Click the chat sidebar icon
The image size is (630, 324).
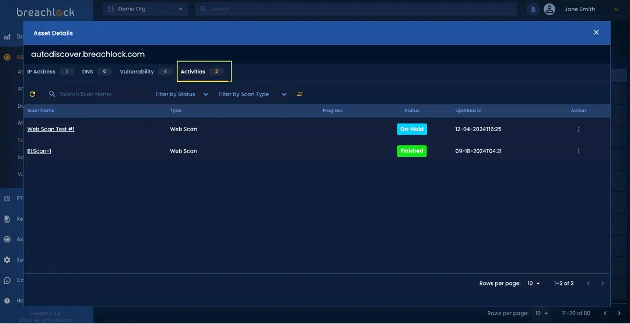(7, 280)
